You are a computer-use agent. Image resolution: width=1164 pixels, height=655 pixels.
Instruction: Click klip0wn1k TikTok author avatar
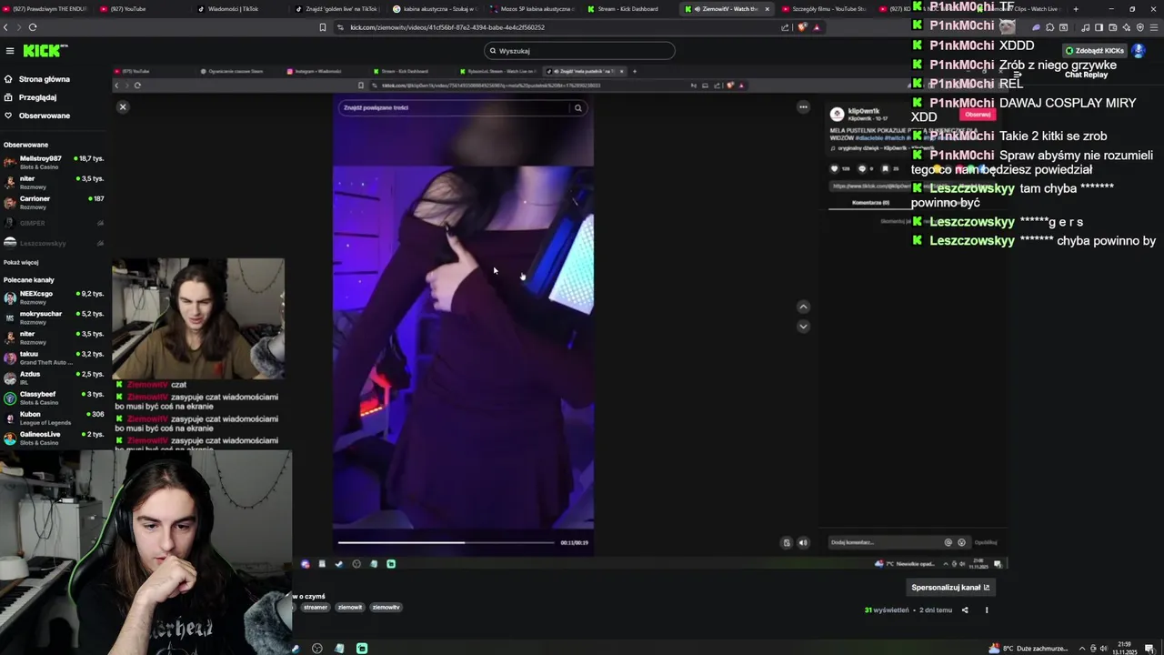click(837, 114)
